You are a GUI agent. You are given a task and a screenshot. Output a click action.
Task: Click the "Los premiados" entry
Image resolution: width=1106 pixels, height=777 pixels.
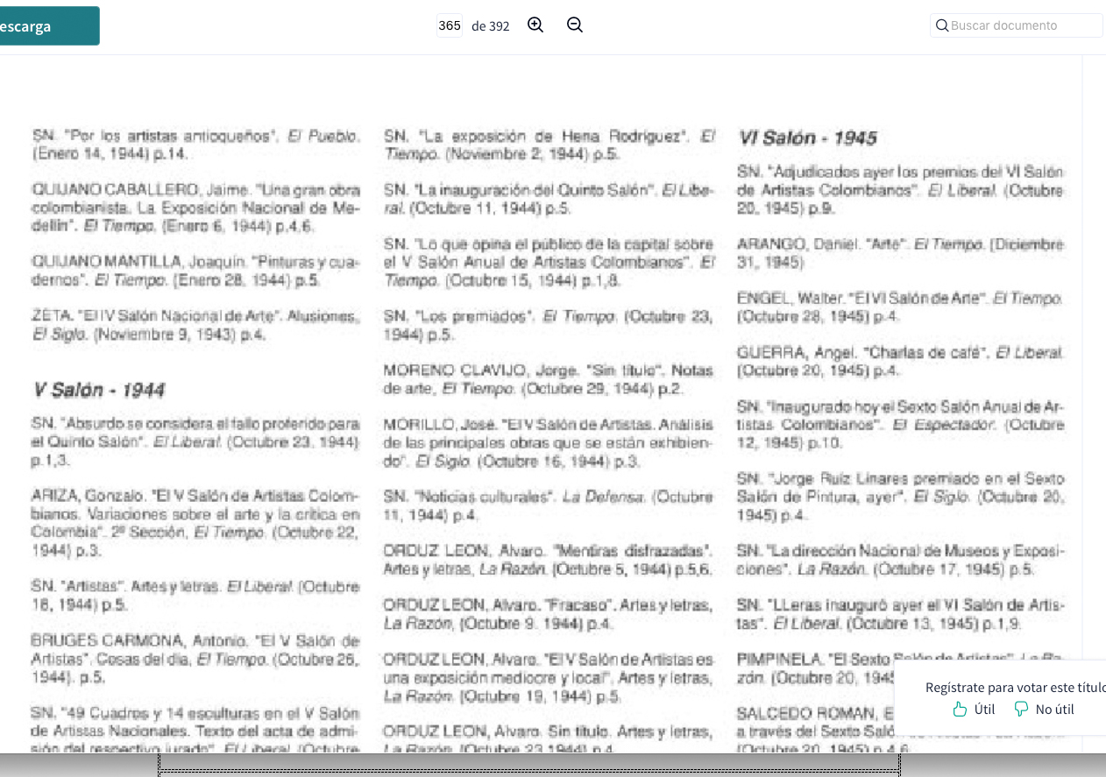549,326
